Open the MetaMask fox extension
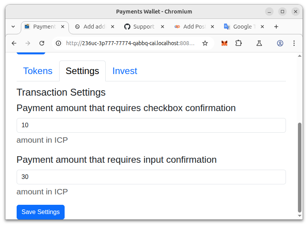Viewport: 308px width, 226px height. tap(224, 43)
